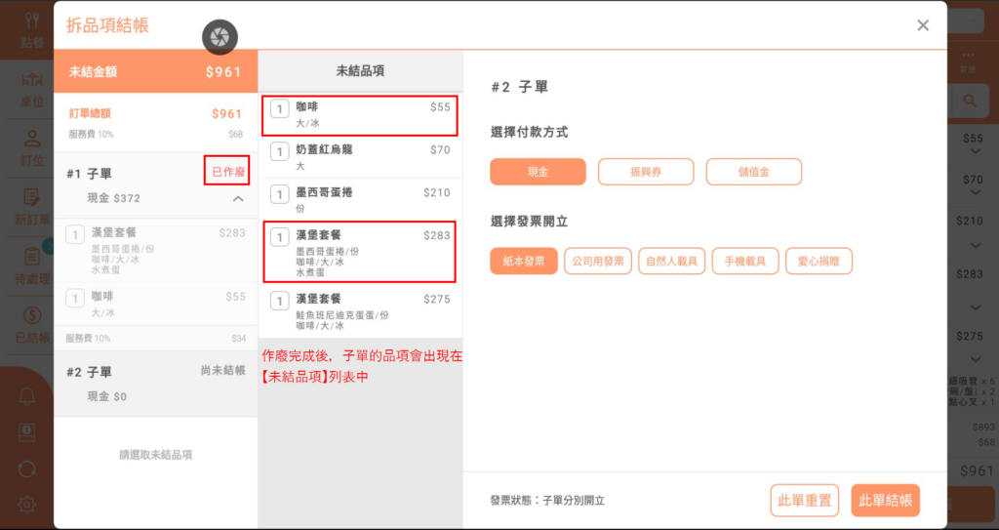This screenshot has height=530, width=999.
Task: Close the split checkout dialog
Action: (923, 25)
